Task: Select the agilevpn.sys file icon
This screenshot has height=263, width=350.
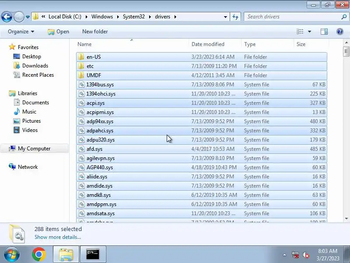Action: point(81,158)
